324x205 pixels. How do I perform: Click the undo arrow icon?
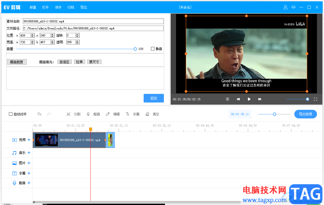tap(39, 114)
